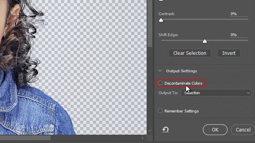Click the Invert button
The image size is (255, 143).
click(229, 53)
